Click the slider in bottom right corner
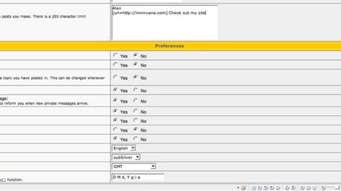 click(x=333, y=187)
